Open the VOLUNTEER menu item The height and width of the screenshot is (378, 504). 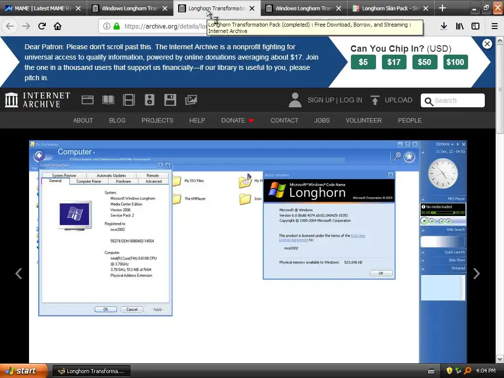click(x=364, y=120)
